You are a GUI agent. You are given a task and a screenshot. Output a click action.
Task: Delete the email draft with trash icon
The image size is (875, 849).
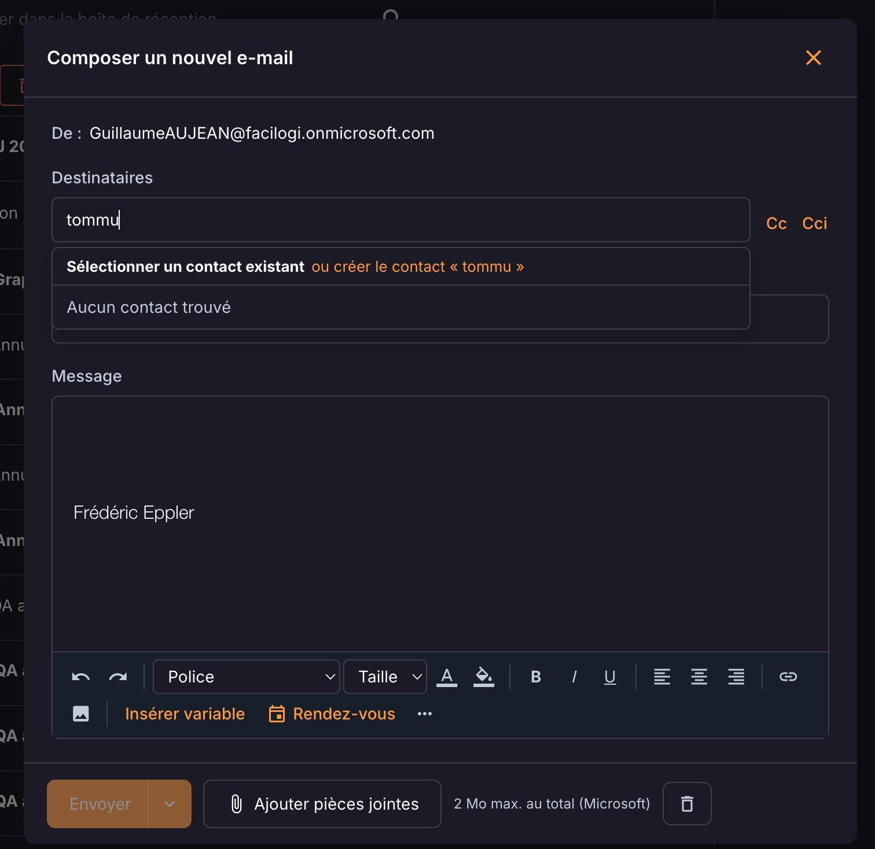click(x=687, y=804)
